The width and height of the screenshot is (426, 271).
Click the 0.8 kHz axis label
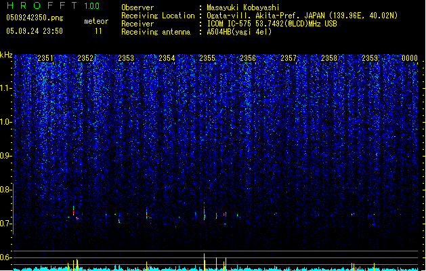point(5,190)
